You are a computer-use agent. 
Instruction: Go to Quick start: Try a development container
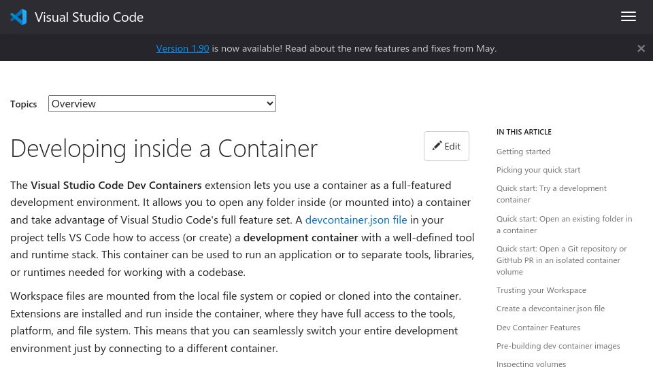pos(552,194)
